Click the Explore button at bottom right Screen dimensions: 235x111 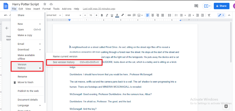coord(226,106)
